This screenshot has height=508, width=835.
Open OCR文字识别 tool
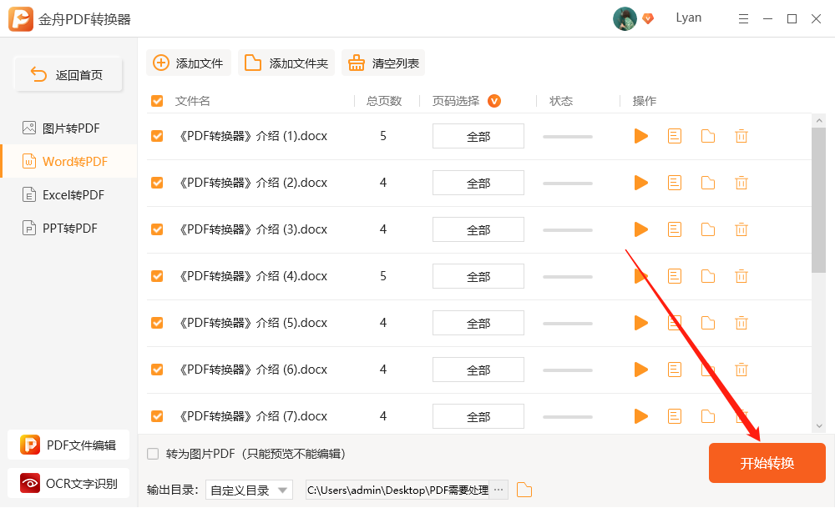[x=68, y=483]
